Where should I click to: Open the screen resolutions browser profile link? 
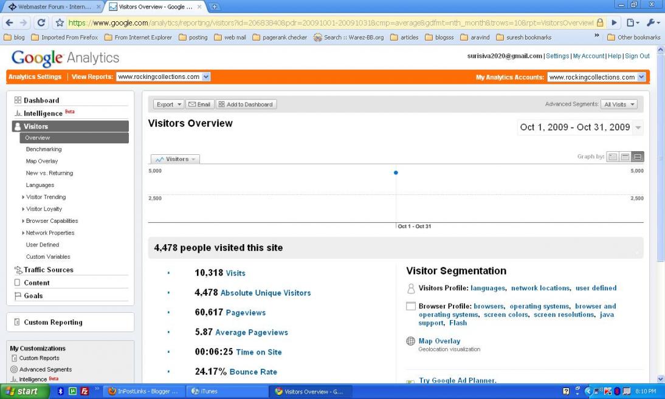pos(563,315)
